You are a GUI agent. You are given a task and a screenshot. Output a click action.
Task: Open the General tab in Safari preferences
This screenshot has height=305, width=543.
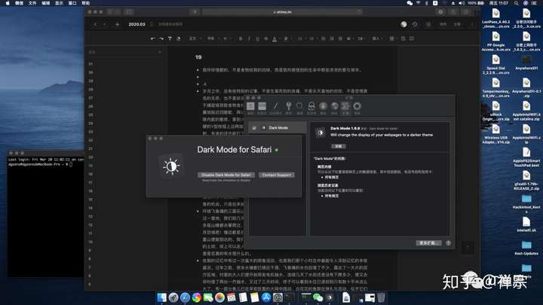pos(250,106)
